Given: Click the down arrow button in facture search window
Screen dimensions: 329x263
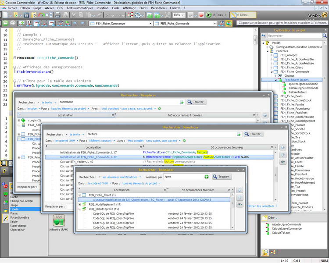Looking at the screenshot, I should tap(283, 155).
